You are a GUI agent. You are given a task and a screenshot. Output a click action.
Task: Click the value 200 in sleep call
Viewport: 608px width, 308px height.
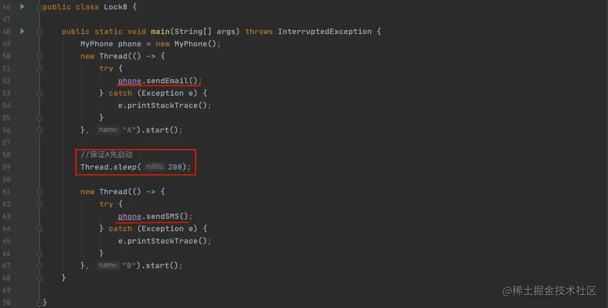point(175,167)
